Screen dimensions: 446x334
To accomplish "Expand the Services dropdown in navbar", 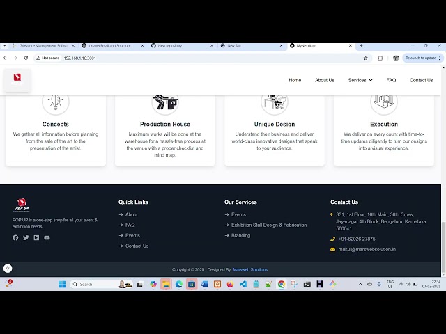I will (x=360, y=80).
